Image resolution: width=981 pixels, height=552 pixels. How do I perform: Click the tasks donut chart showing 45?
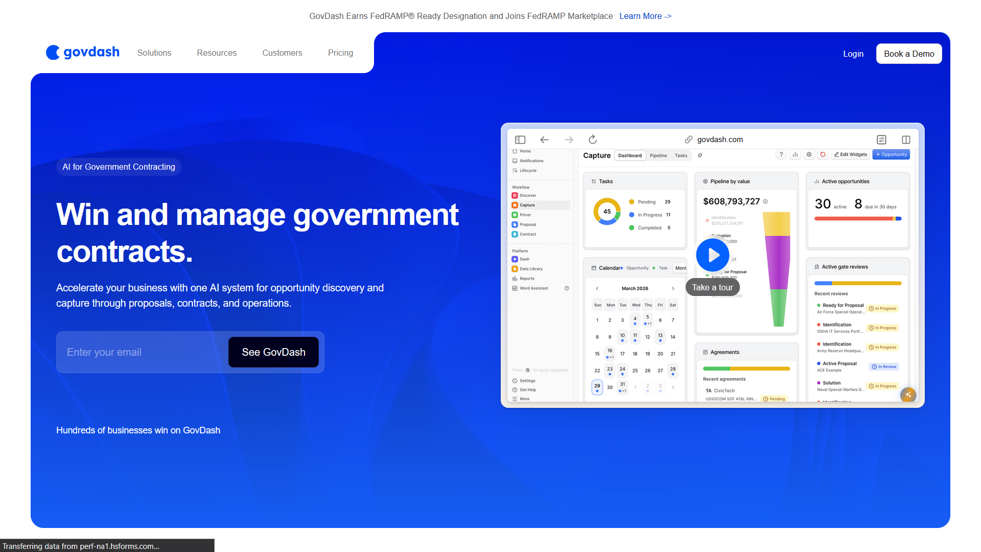[x=607, y=211]
